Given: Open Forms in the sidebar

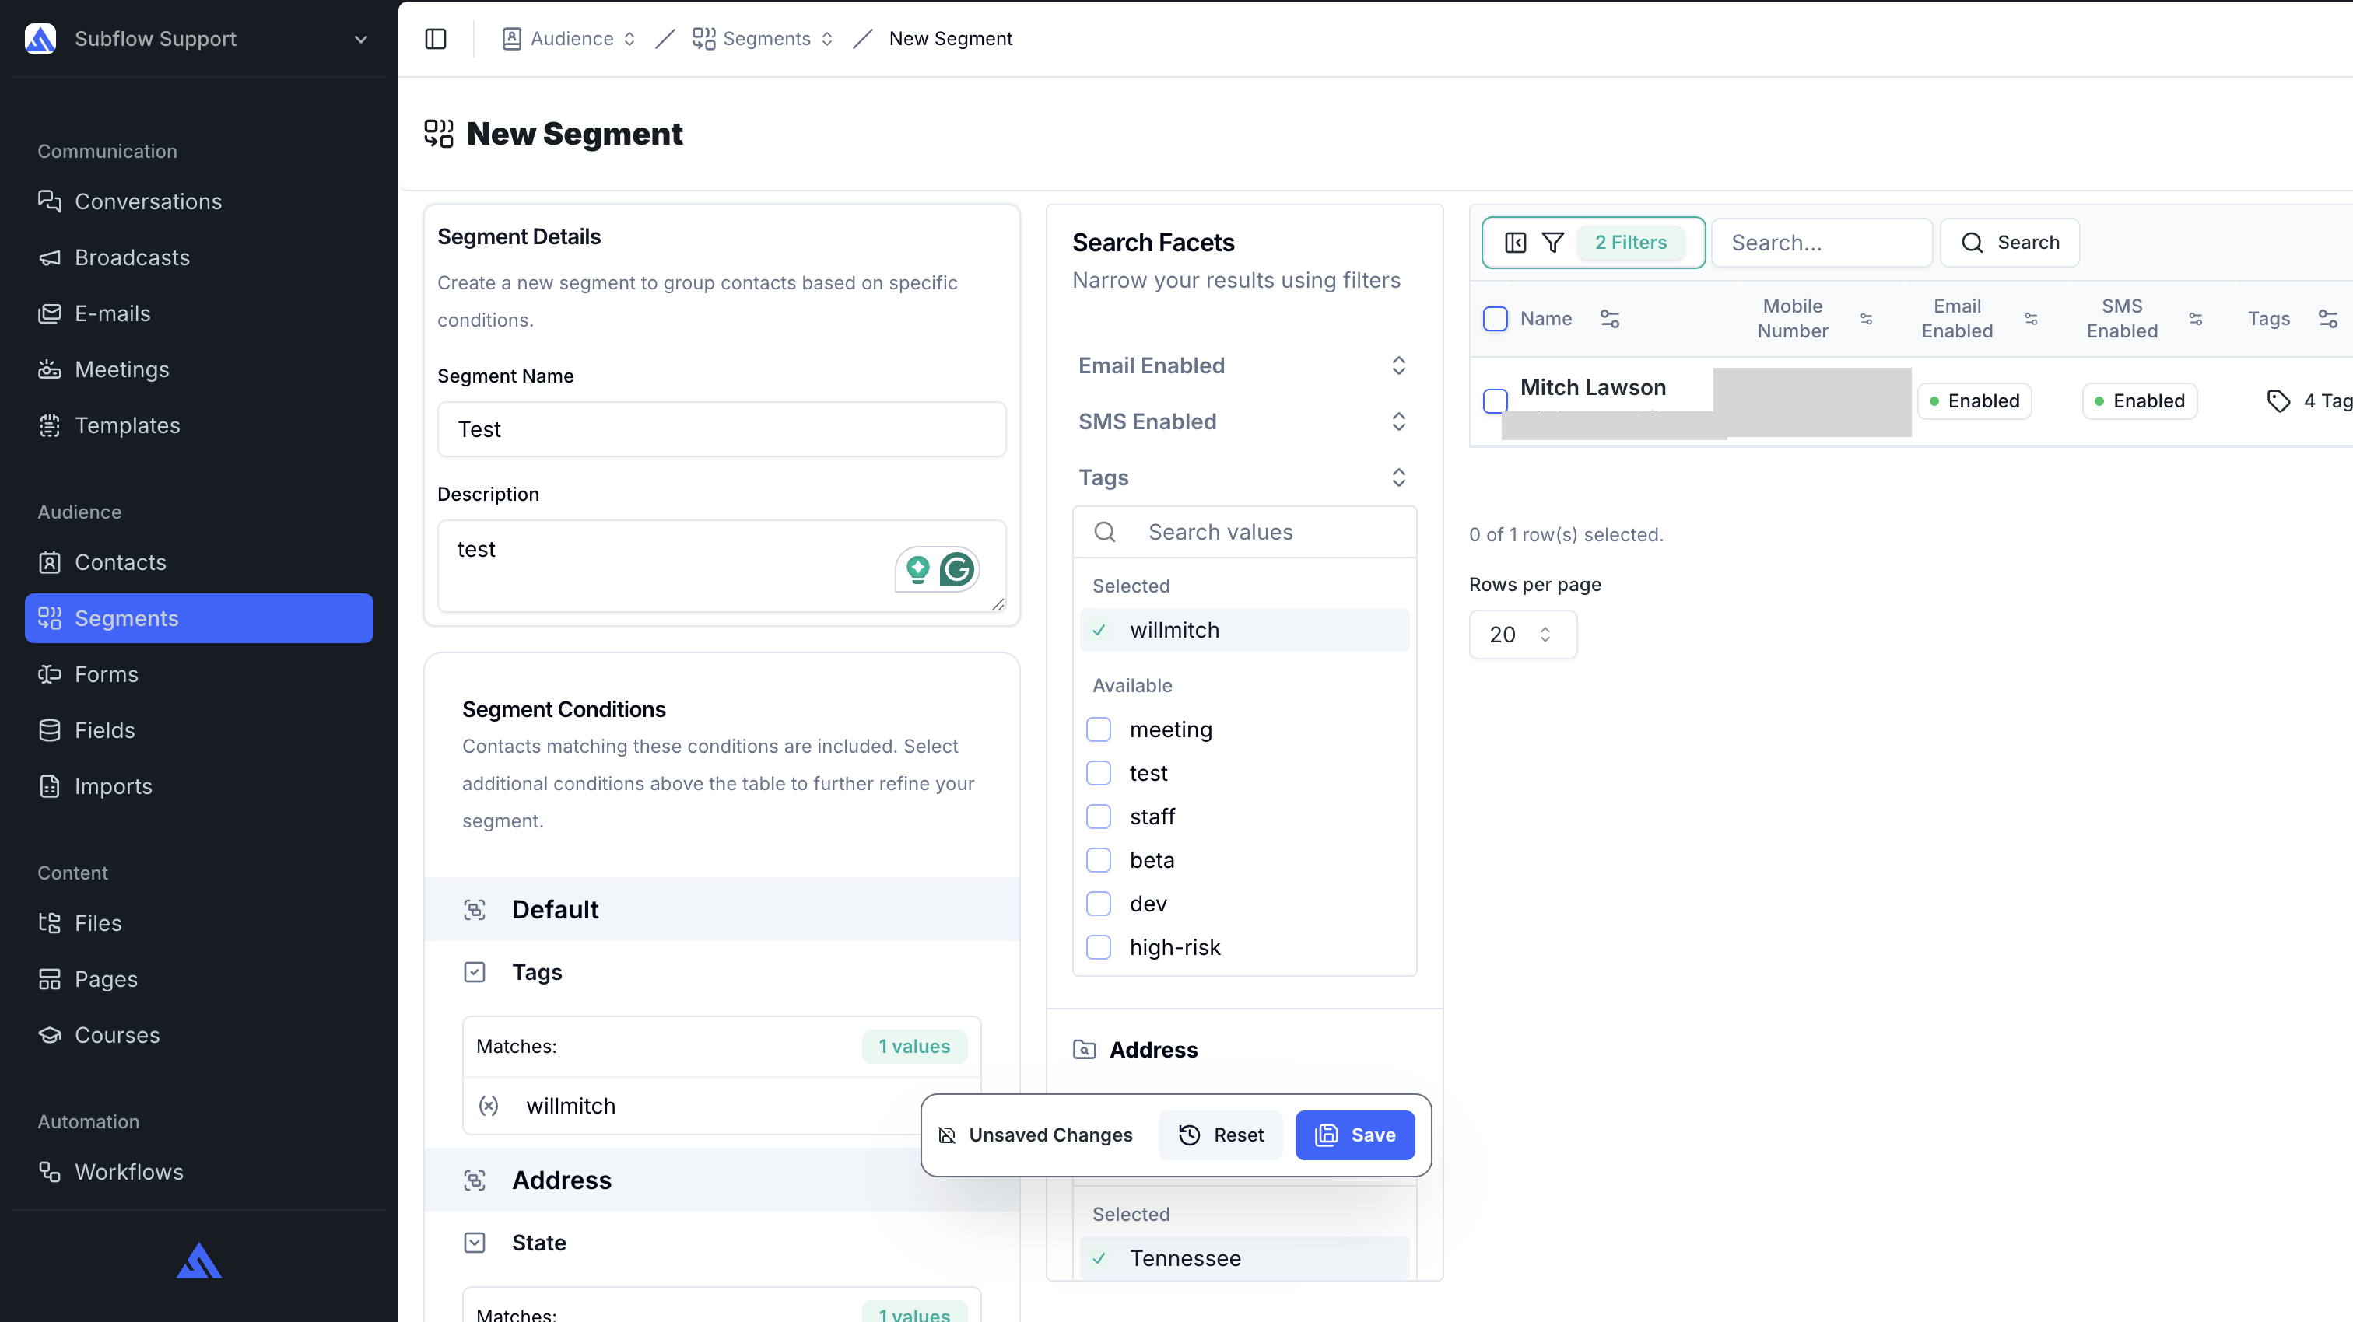Looking at the screenshot, I should [198, 675].
